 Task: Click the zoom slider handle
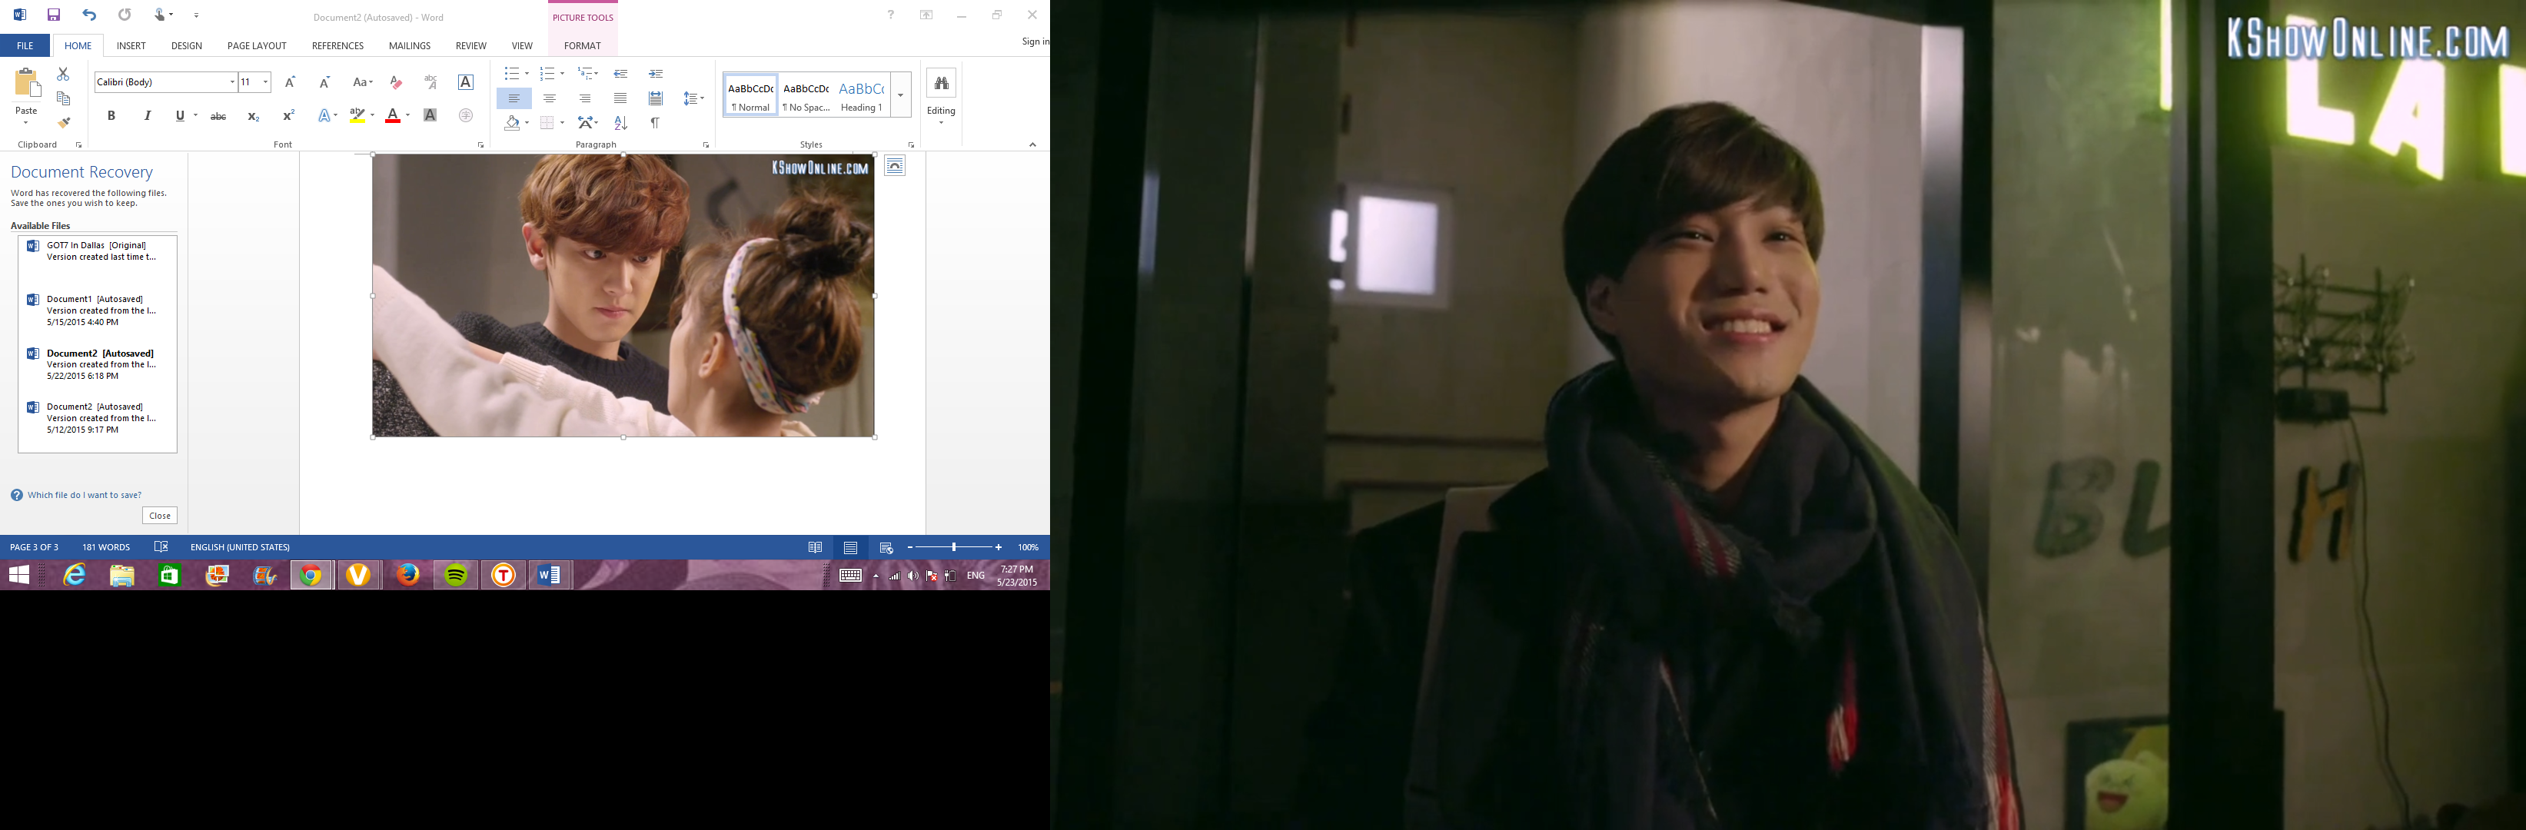click(954, 546)
